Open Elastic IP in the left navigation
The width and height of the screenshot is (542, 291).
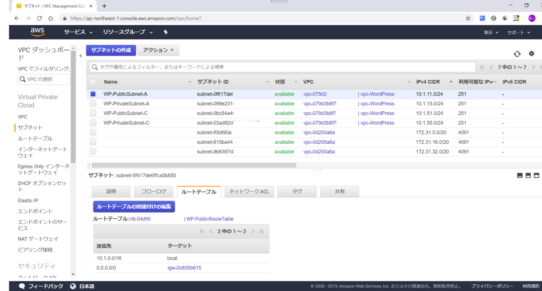click(x=28, y=200)
